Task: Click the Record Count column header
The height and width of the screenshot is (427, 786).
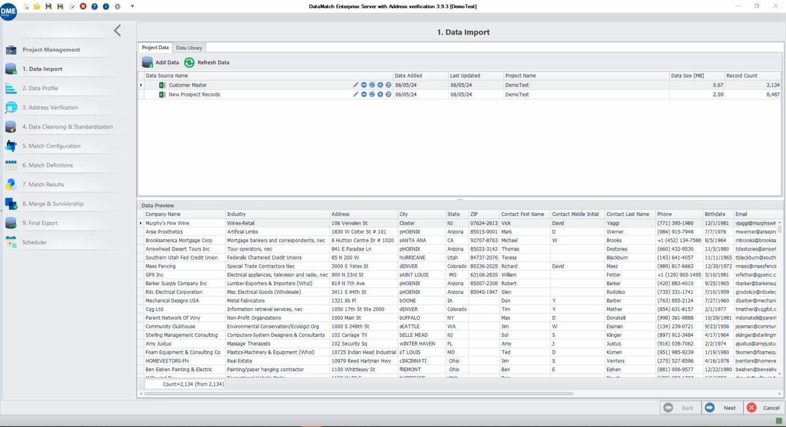Action: [x=741, y=76]
